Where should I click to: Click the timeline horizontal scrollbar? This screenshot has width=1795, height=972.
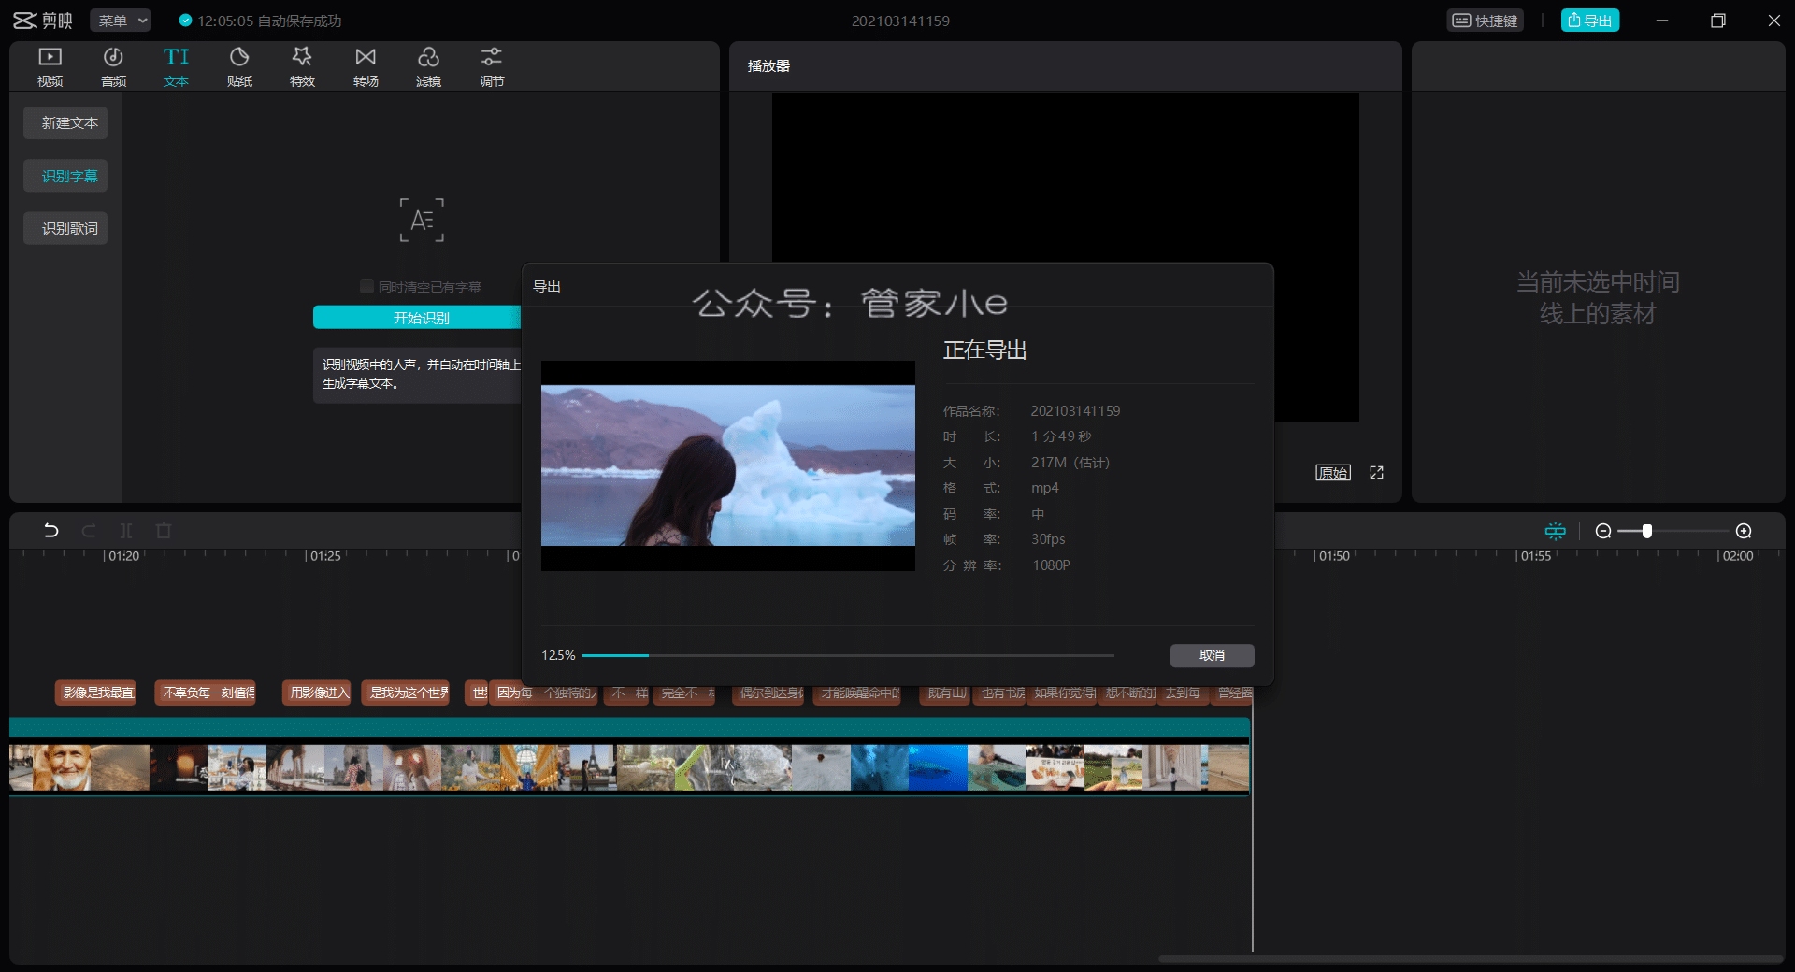click(x=1471, y=959)
